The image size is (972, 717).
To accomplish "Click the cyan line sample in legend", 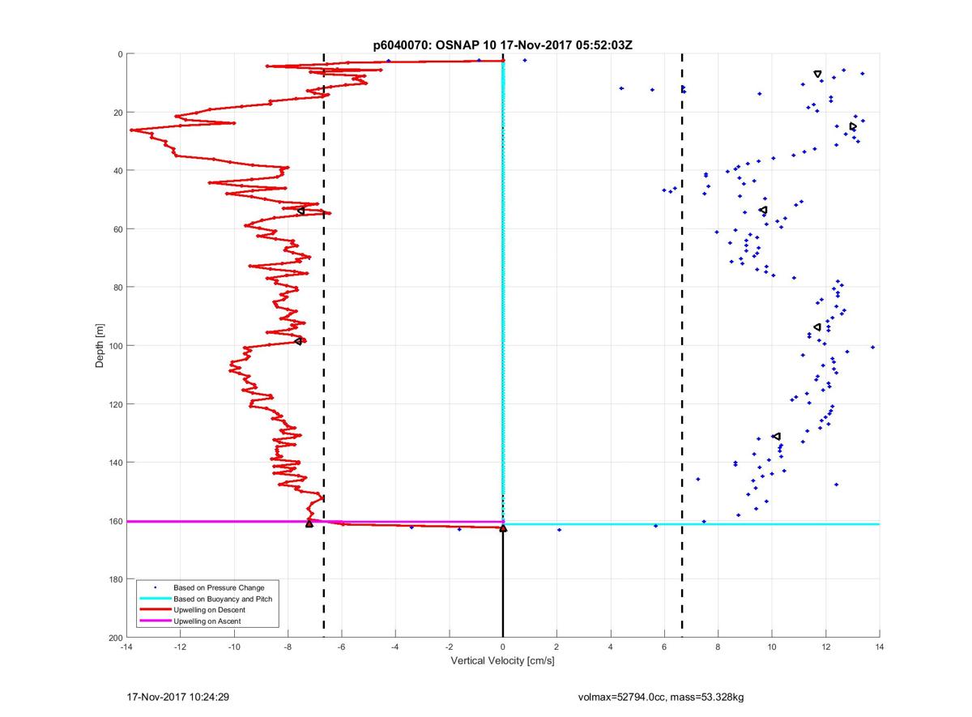I will (x=154, y=599).
